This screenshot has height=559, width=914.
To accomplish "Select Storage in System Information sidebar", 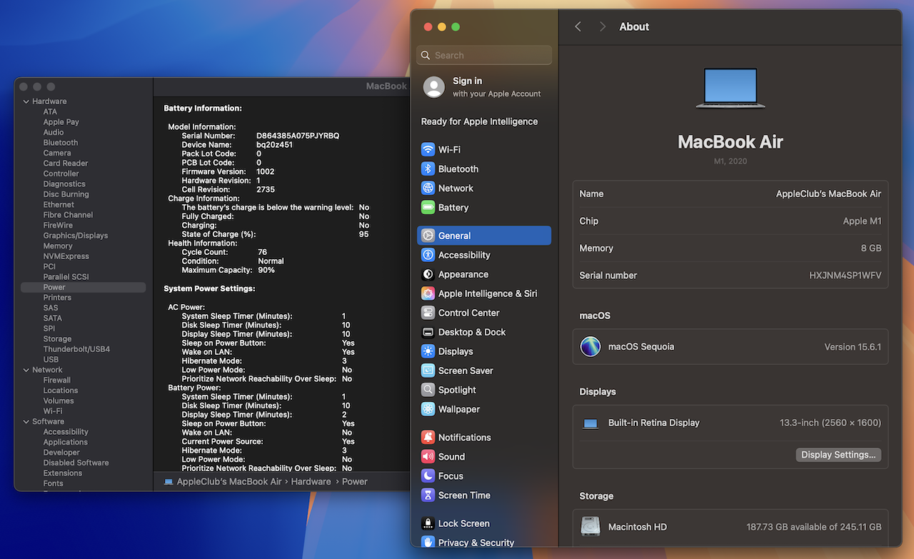I will [57, 339].
